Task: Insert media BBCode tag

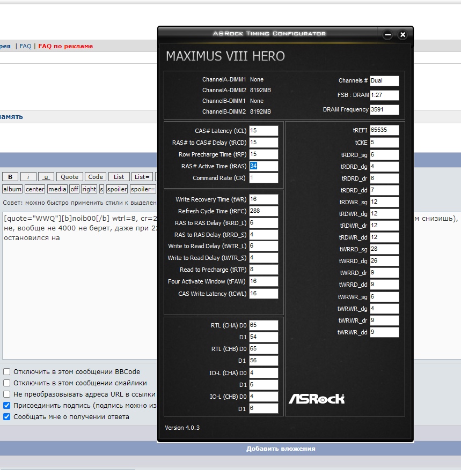Action: point(57,189)
